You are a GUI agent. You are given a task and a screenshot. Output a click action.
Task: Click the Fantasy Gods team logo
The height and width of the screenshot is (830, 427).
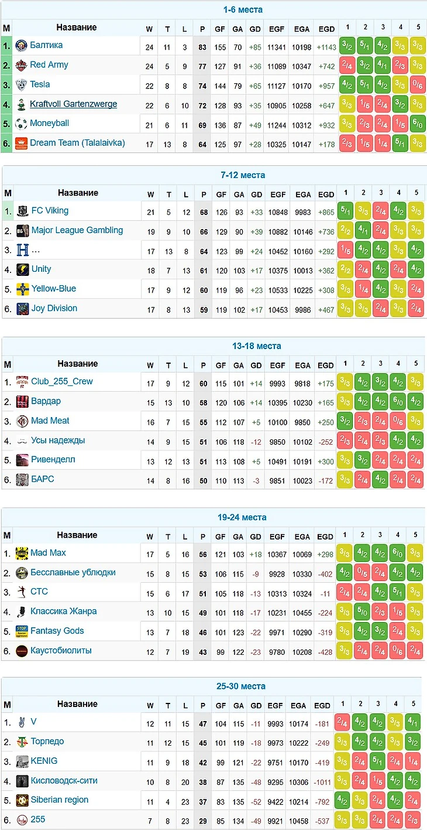pos(22,631)
